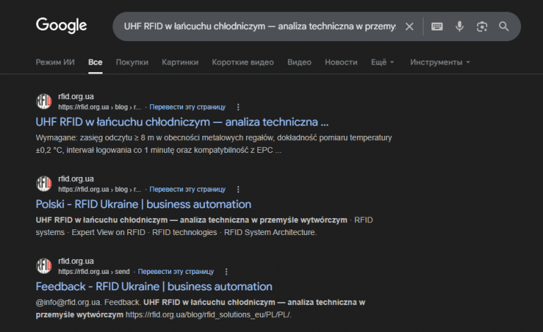Image resolution: width=543 pixels, height=332 pixels.
Task: Open the on-screen keyboard input tool
Action: [x=437, y=27]
